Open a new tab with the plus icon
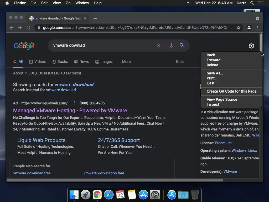 pyautogui.click(x=95, y=18)
